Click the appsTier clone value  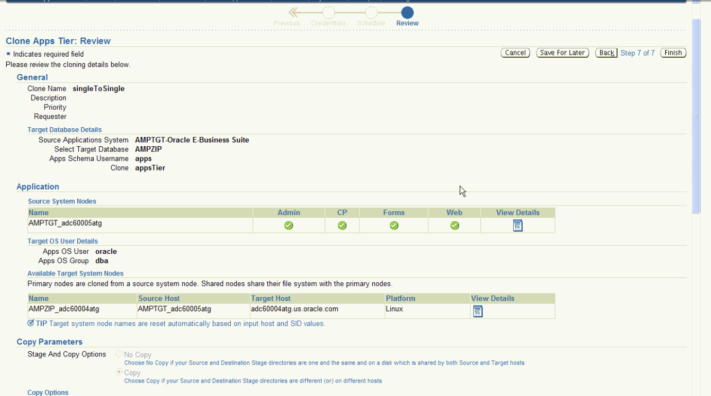[150, 168]
